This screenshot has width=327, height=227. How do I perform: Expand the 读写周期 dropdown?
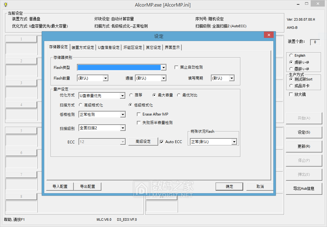pos(232,78)
